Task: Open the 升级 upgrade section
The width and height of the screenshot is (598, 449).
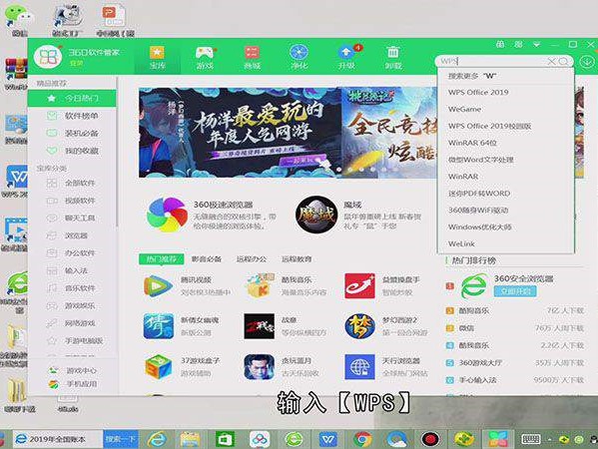Action: click(x=346, y=57)
